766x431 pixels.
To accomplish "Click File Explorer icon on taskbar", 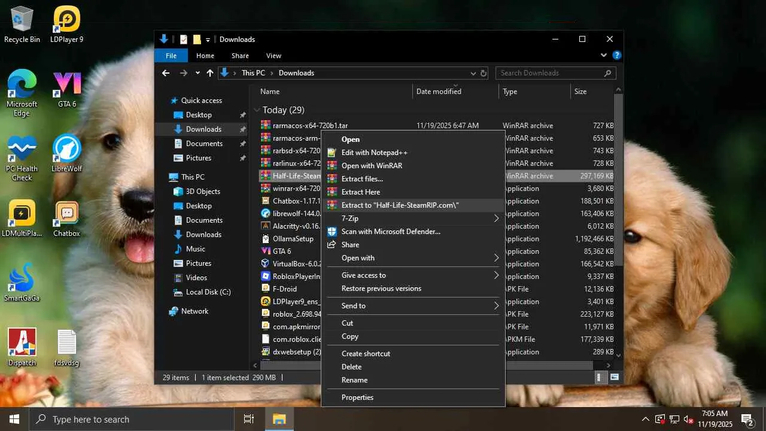I will click(279, 419).
